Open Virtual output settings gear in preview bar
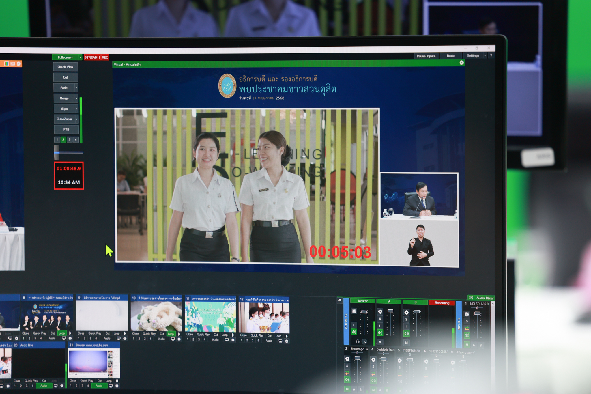The image size is (591, 394). tap(462, 63)
